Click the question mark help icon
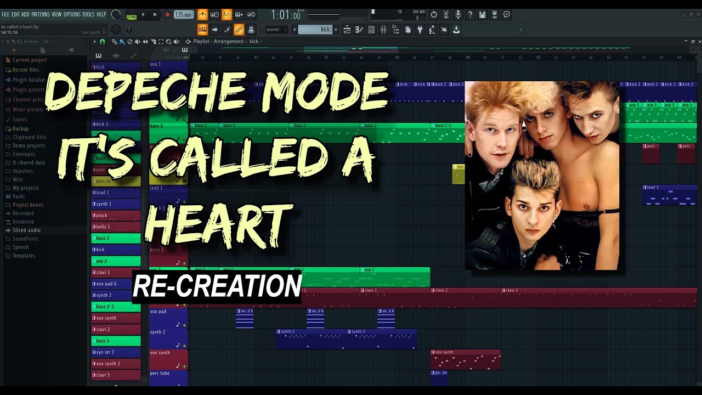Viewport: 702px width, 395px height. point(470,15)
